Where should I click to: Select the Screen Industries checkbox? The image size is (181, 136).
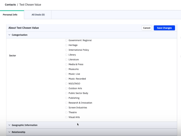[66, 108]
